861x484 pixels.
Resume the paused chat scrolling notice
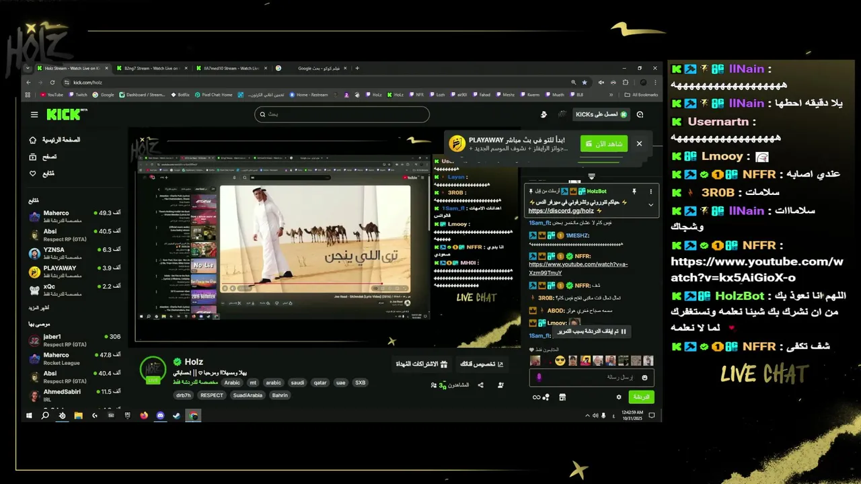[591, 331]
